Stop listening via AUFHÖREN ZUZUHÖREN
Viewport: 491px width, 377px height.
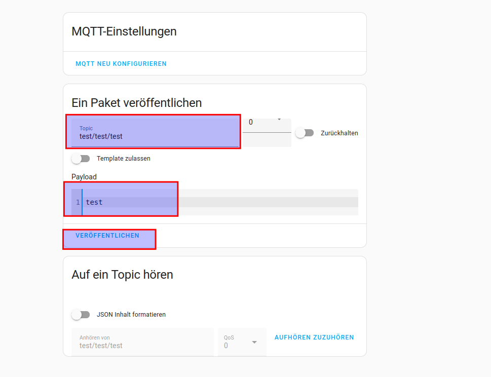click(314, 336)
